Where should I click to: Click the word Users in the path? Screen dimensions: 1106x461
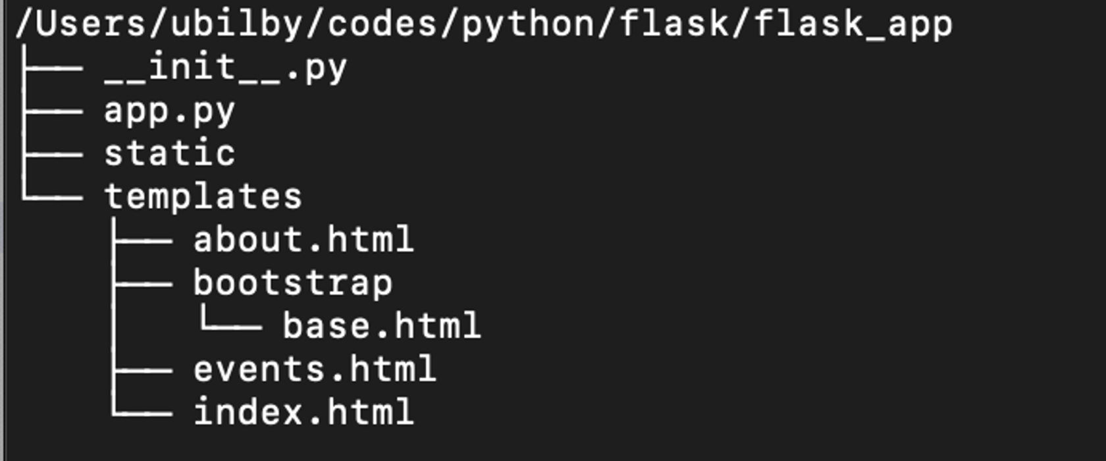pyautogui.click(x=91, y=24)
